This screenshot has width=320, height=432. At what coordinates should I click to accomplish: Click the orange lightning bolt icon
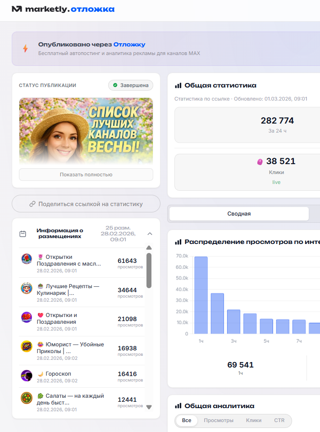coord(25,48)
